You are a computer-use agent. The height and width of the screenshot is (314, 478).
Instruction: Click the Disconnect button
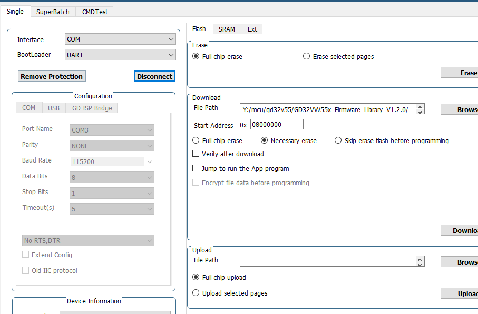pyautogui.click(x=154, y=76)
